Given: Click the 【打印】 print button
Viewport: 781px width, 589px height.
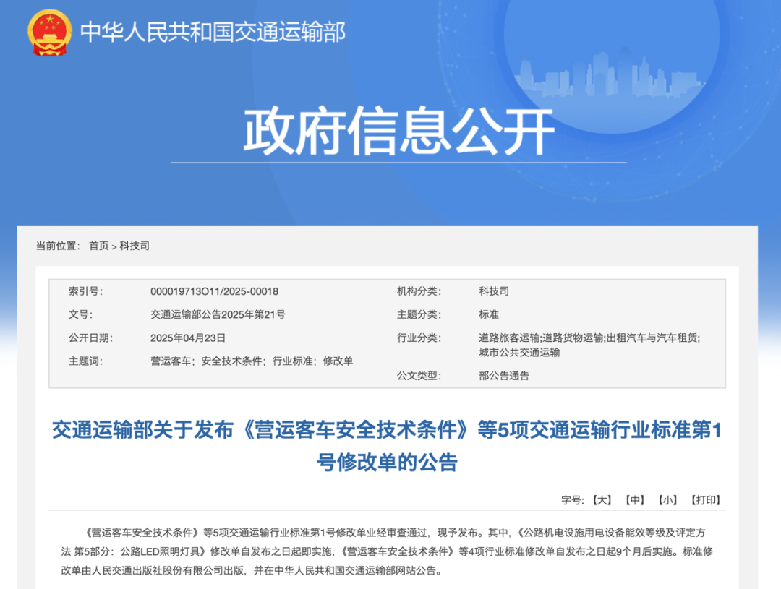Looking at the screenshot, I should tap(705, 499).
